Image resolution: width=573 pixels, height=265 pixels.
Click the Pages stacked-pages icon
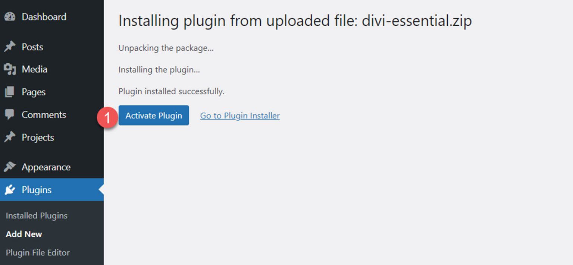pyautogui.click(x=10, y=92)
